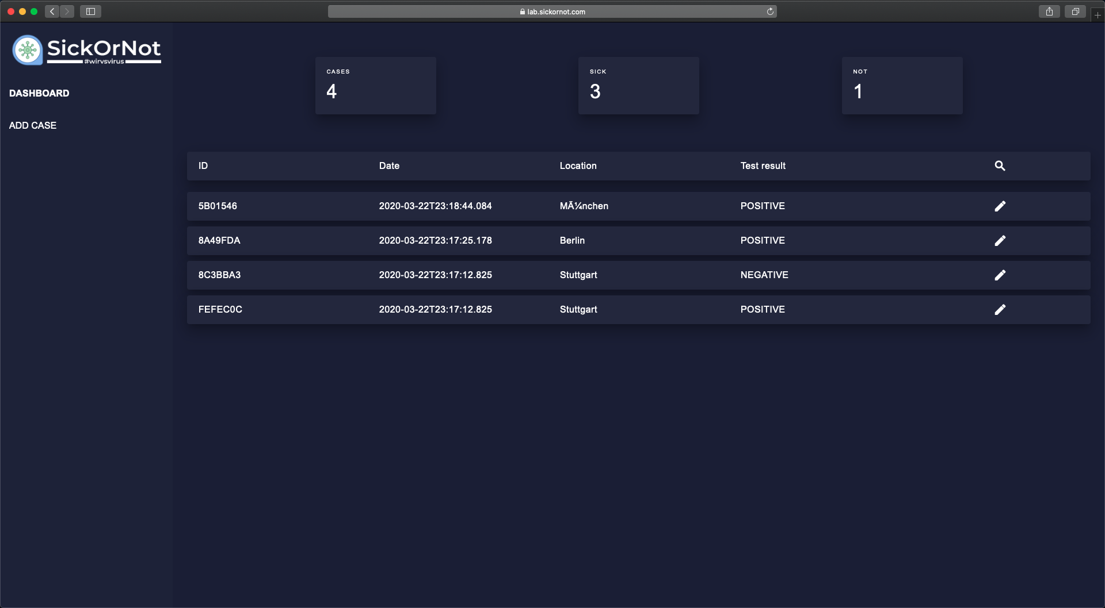Click ID cell FEFEC0C
Screen dimensions: 1105x608
(220, 309)
